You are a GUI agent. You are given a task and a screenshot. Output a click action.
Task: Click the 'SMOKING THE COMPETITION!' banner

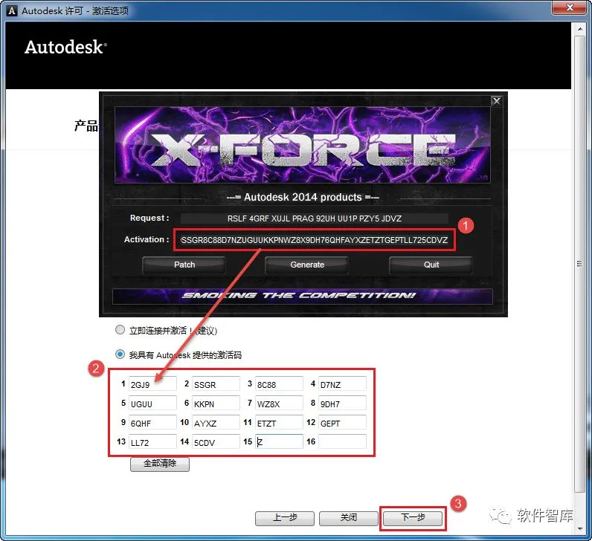303,296
